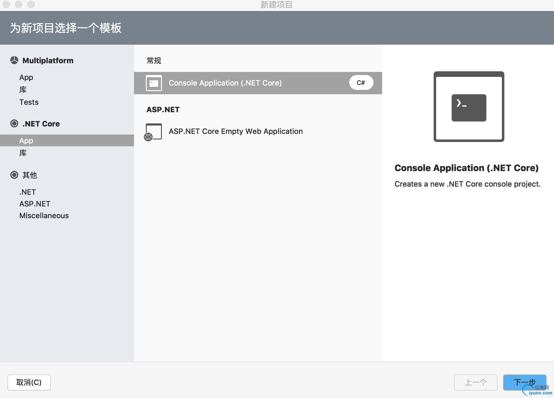Click the 其他 category circle icon
The width and height of the screenshot is (554, 398).
pyautogui.click(x=14, y=175)
